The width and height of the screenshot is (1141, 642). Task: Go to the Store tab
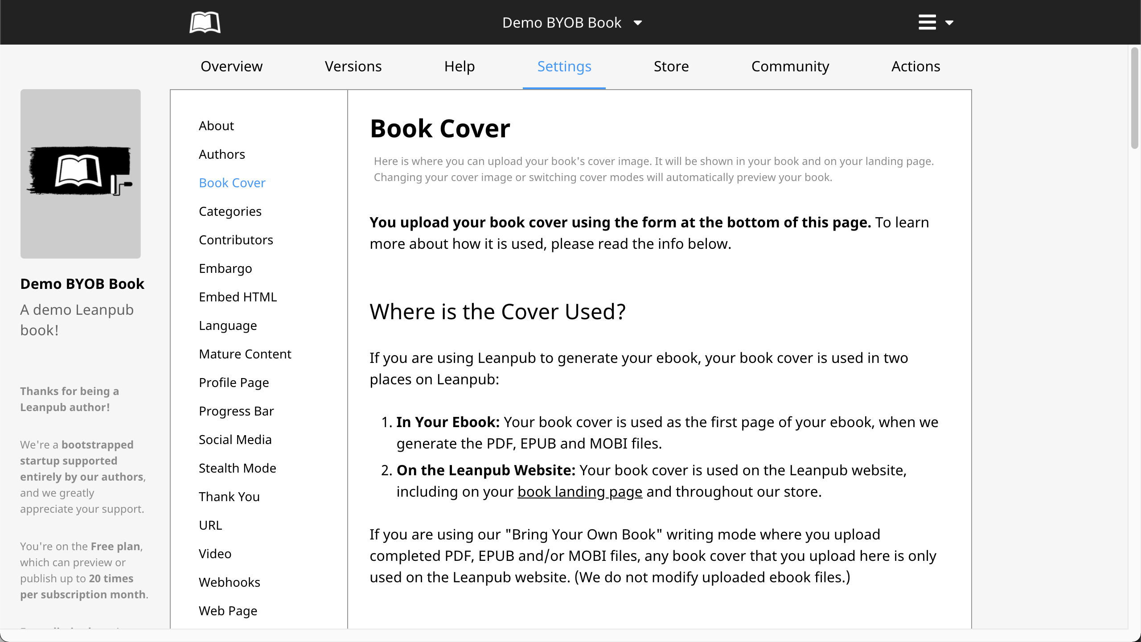click(671, 66)
